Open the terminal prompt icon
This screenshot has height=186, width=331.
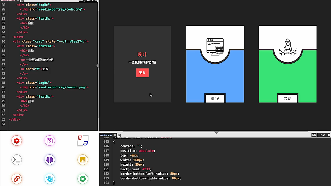pyautogui.click(x=17, y=160)
